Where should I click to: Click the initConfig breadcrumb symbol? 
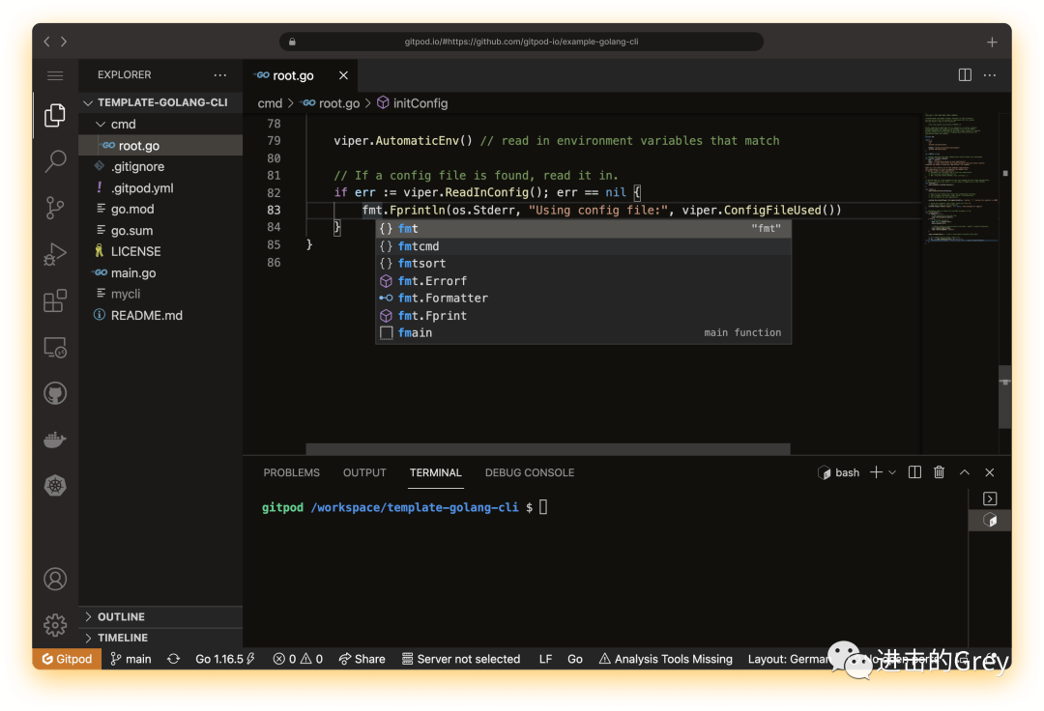coord(413,103)
